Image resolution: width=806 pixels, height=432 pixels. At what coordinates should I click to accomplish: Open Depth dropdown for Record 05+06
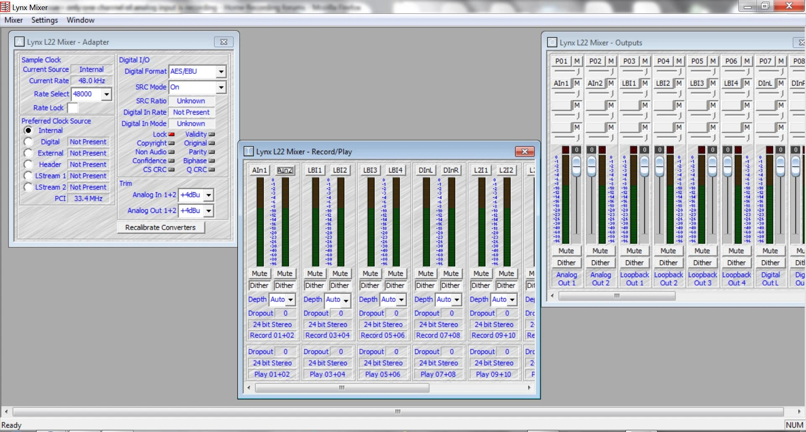(401, 299)
